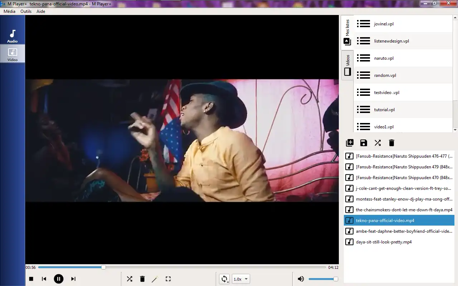
Task: Click the magic wand icon
Action: coord(155,279)
